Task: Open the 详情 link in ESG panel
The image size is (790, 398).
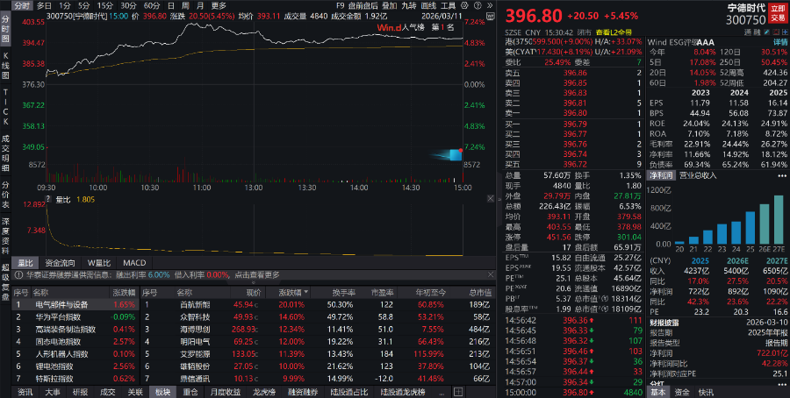Action: click(x=779, y=41)
